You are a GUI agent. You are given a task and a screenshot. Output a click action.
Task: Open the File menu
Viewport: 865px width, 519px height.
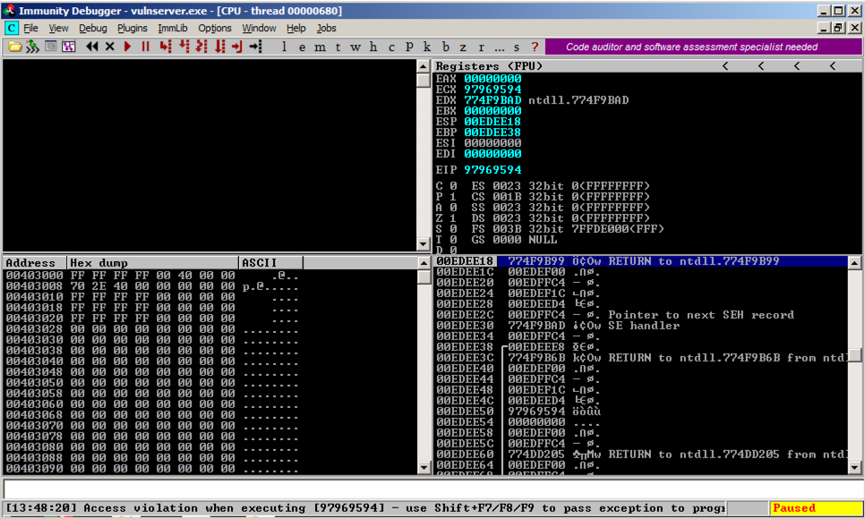[x=30, y=28]
